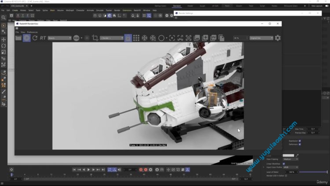Viewport: 330px width, 186px height.
Task: Open the Create menu in Cinema 4D
Action: [x=15, y=10]
